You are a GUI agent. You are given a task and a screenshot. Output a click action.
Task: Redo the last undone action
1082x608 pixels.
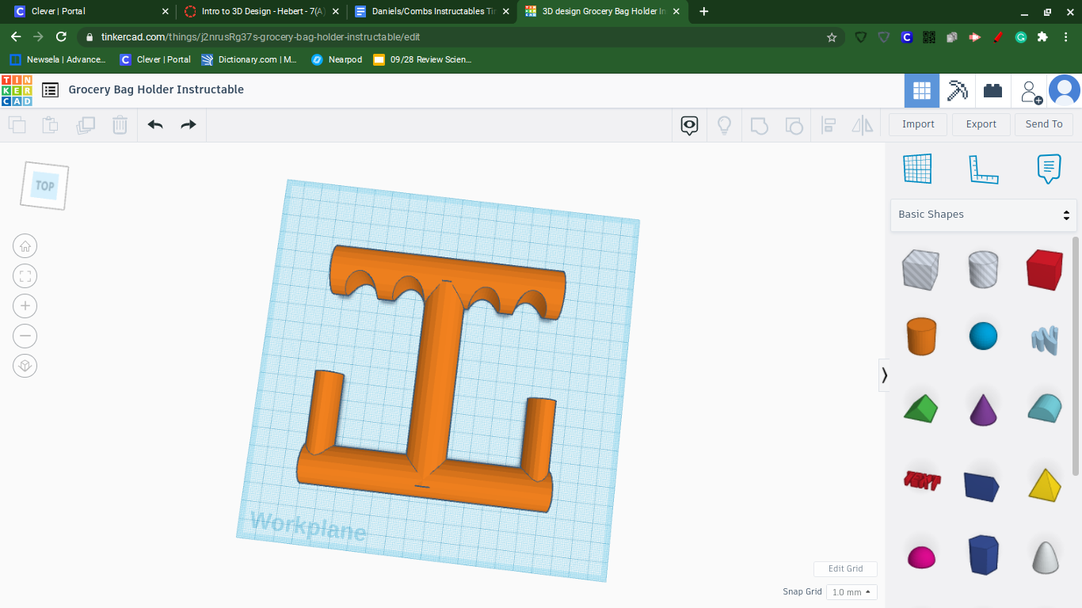[189, 124]
